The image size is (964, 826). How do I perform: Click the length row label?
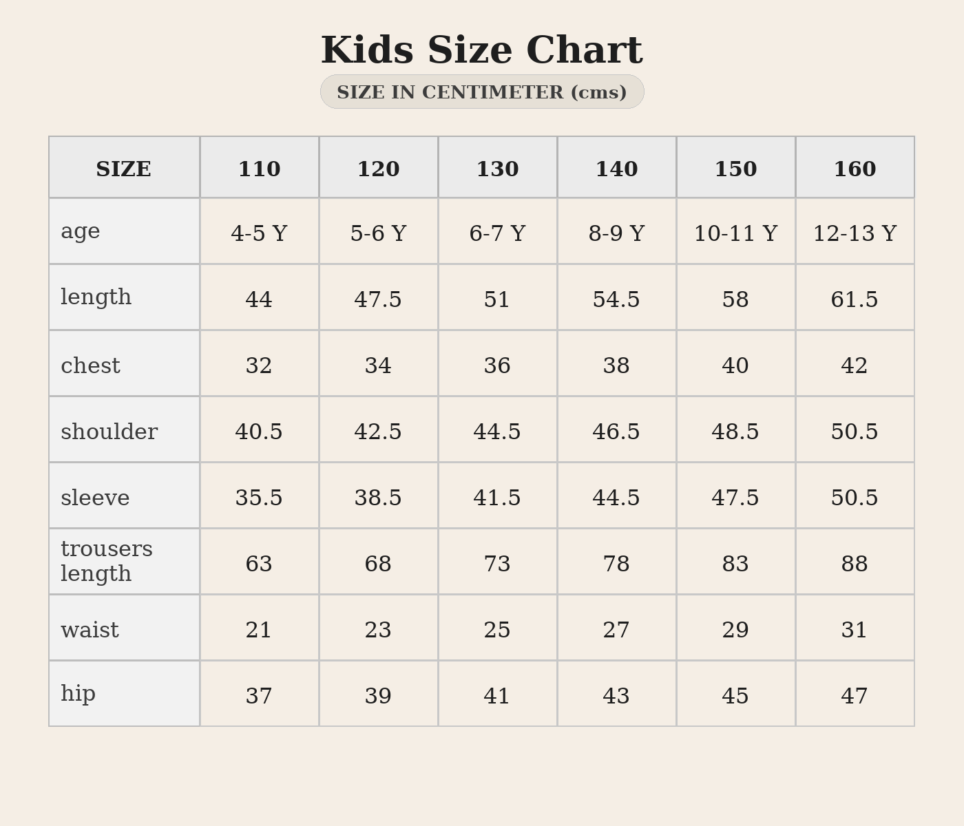coord(96,297)
